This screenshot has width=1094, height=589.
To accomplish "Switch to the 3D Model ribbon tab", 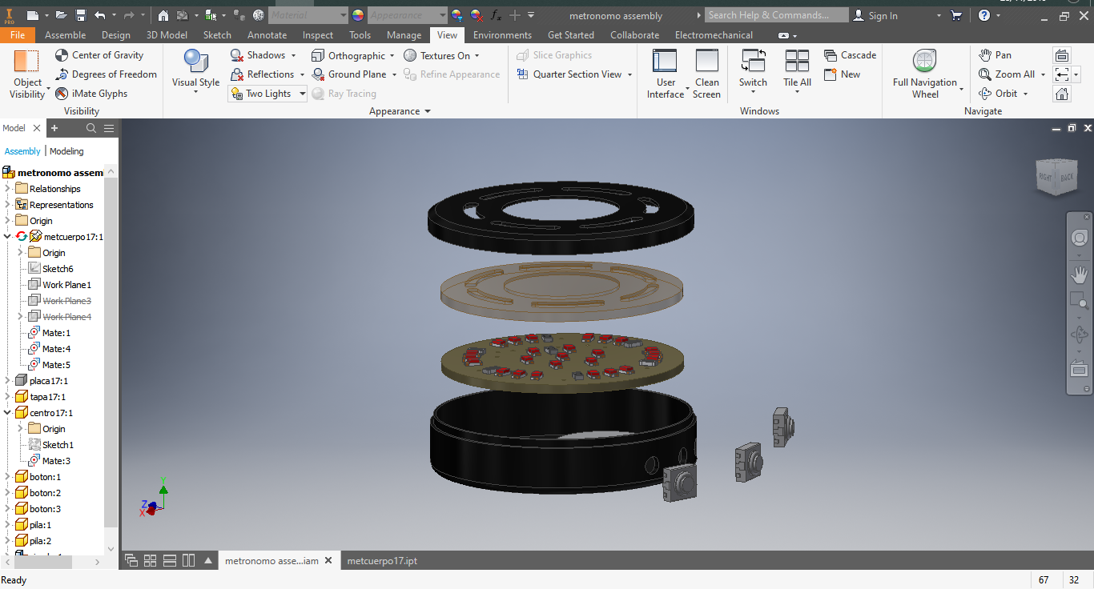I will click(x=167, y=35).
